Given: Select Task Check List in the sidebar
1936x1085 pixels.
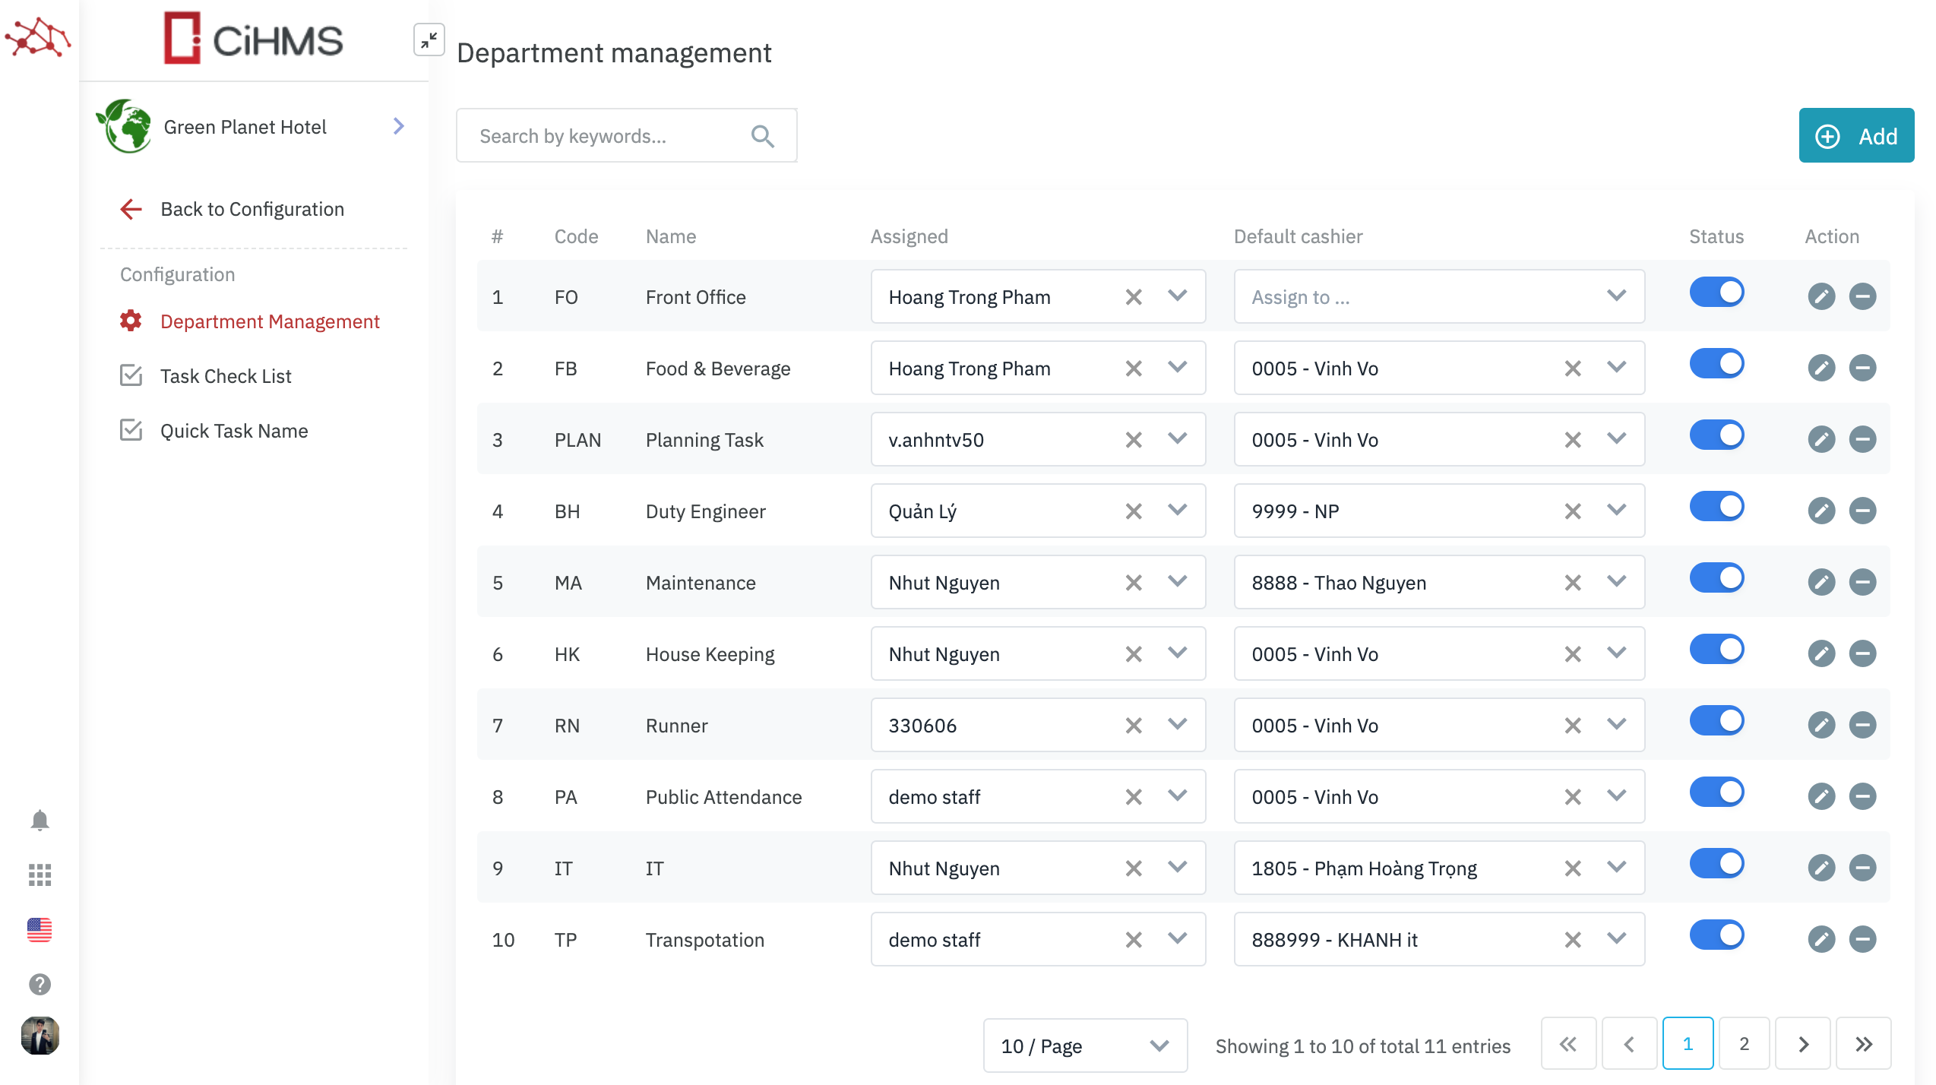Looking at the screenshot, I should click(226, 375).
